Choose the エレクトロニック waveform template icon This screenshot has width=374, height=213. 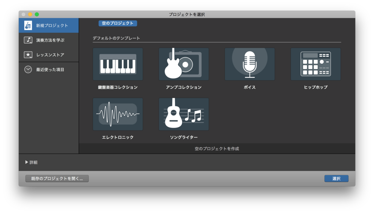(x=118, y=114)
